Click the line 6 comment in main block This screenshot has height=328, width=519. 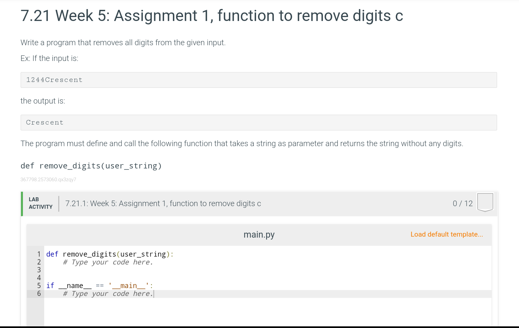(x=108, y=294)
